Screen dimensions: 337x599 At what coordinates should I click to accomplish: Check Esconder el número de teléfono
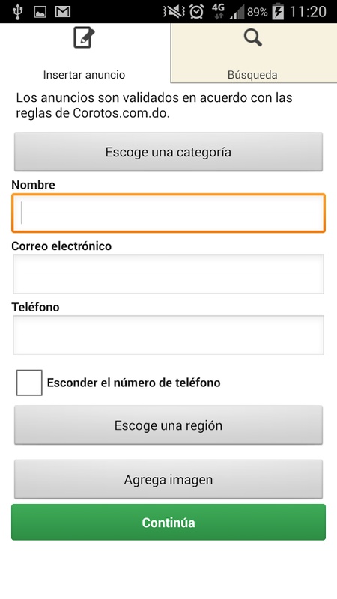[29, 383]
